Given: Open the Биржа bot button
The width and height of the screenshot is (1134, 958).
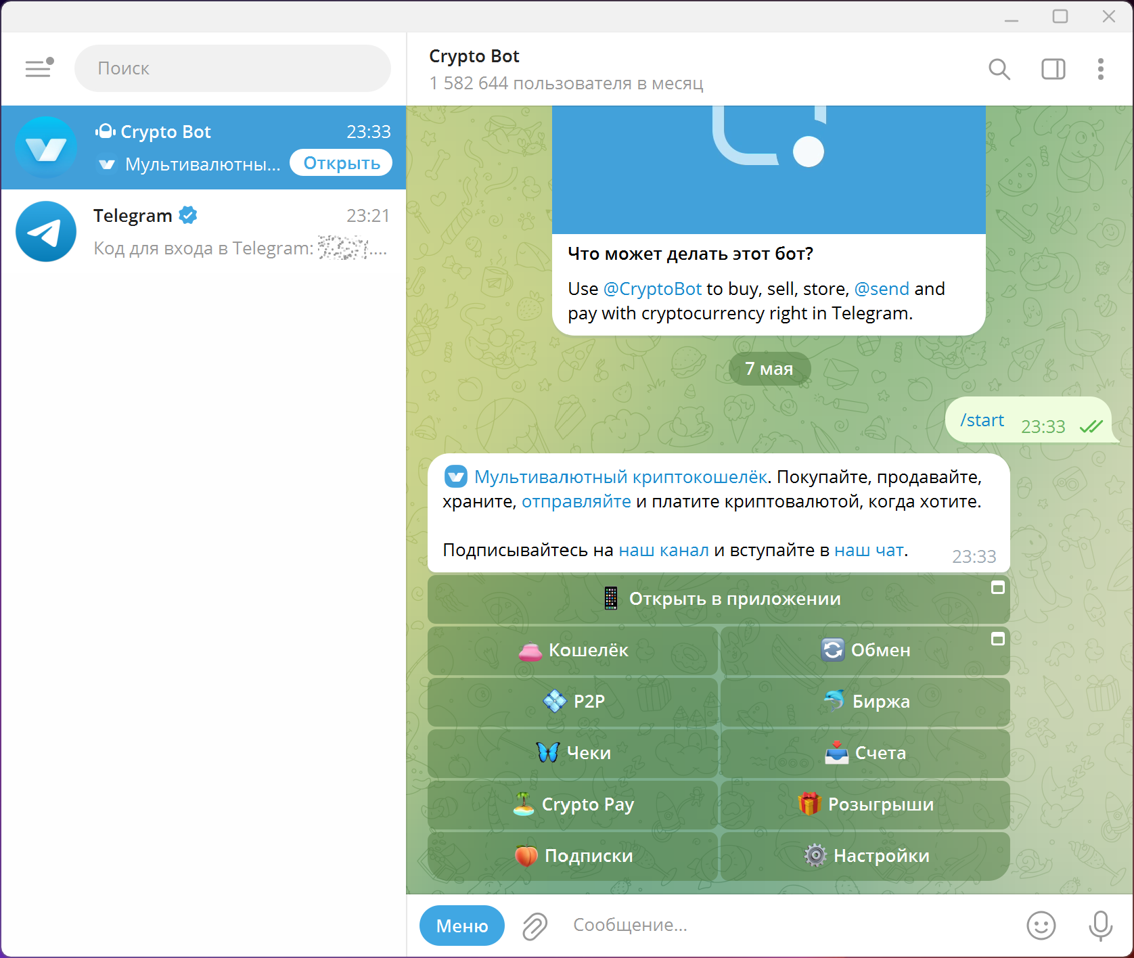Looking at the screenshot, I should [x=865, y=702].
